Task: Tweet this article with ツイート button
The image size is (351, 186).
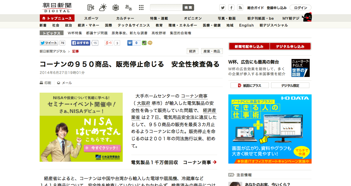Action: point(49,43)
